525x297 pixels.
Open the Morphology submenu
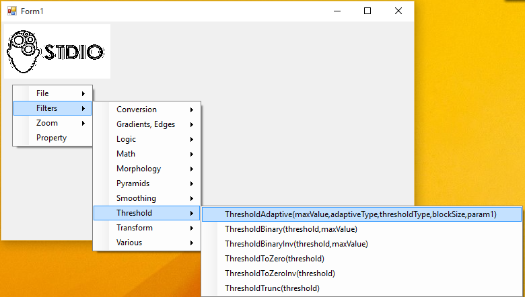coord(147,169)
